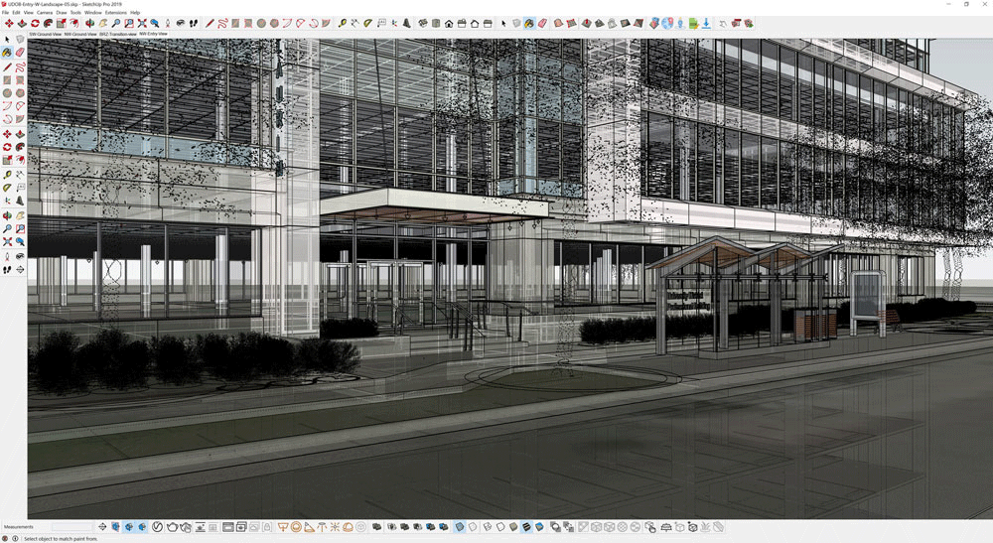This screenshot has width=993, height=543.
Task: Select the Walk footprints tool in the top toolbar
Action: [194, 24]
